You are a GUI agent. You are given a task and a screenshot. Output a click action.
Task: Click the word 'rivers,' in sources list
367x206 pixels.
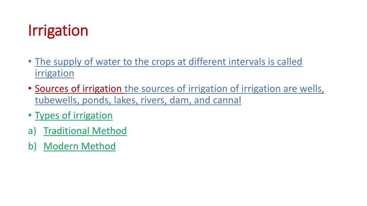click(x=153, y=100)
